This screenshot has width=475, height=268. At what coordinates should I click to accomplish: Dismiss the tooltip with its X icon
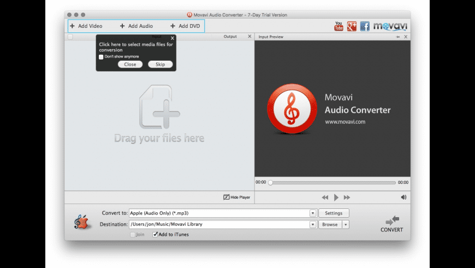[173, 38]
